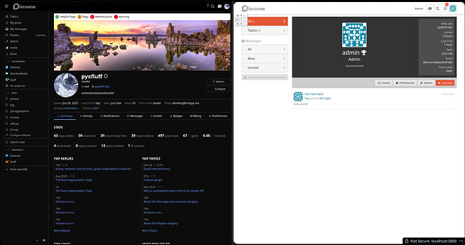Open hamburger menu with notification badge, light window
Image resolution: width=465 pixels, height=245 pixels.
[445, 9]
